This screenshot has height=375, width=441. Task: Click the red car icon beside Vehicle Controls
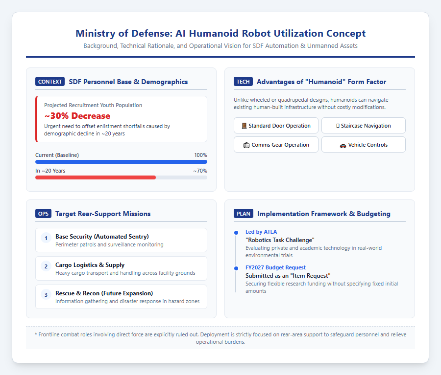pyautogui.click(x=343, y=145)
